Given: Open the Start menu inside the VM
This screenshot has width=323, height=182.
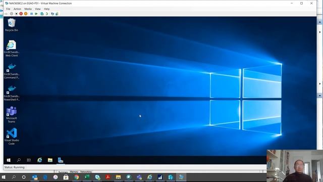Looking at the screenshot, I should 9,160.
